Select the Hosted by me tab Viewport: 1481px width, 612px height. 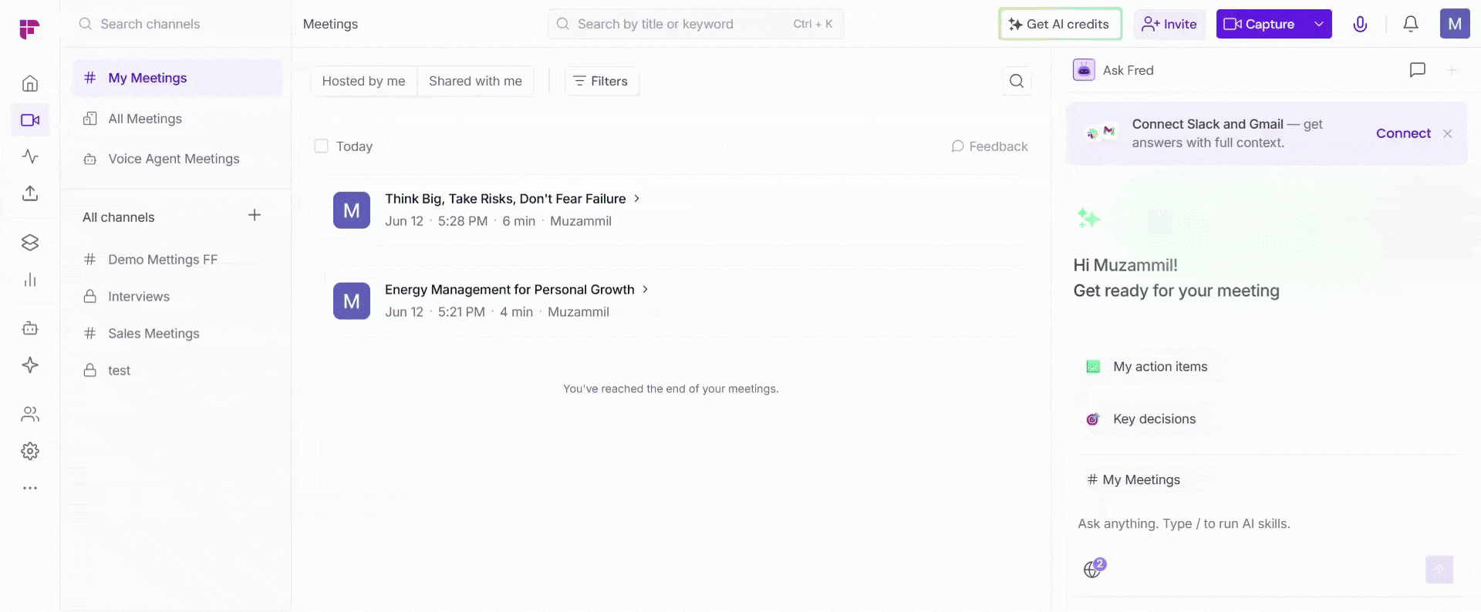coord(363,81)
